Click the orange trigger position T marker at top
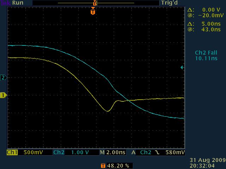 [x=93, y=12]
